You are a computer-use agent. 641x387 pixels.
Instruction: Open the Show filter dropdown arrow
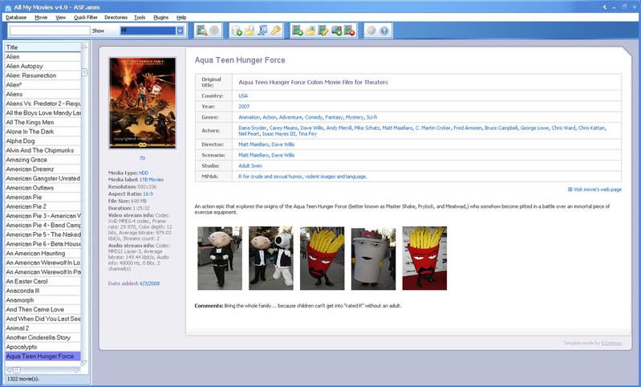180,31
